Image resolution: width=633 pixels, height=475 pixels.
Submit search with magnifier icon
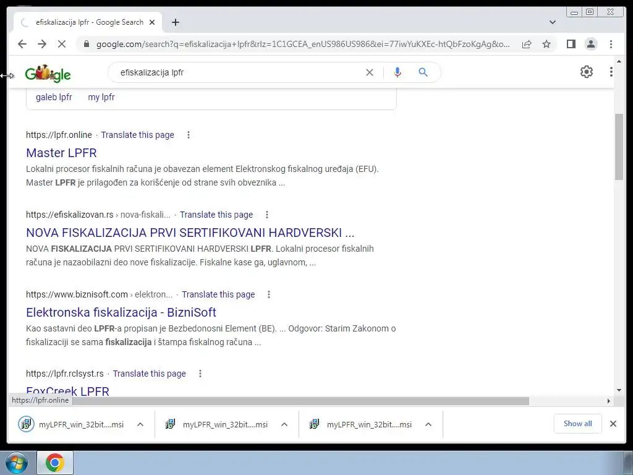423,72
